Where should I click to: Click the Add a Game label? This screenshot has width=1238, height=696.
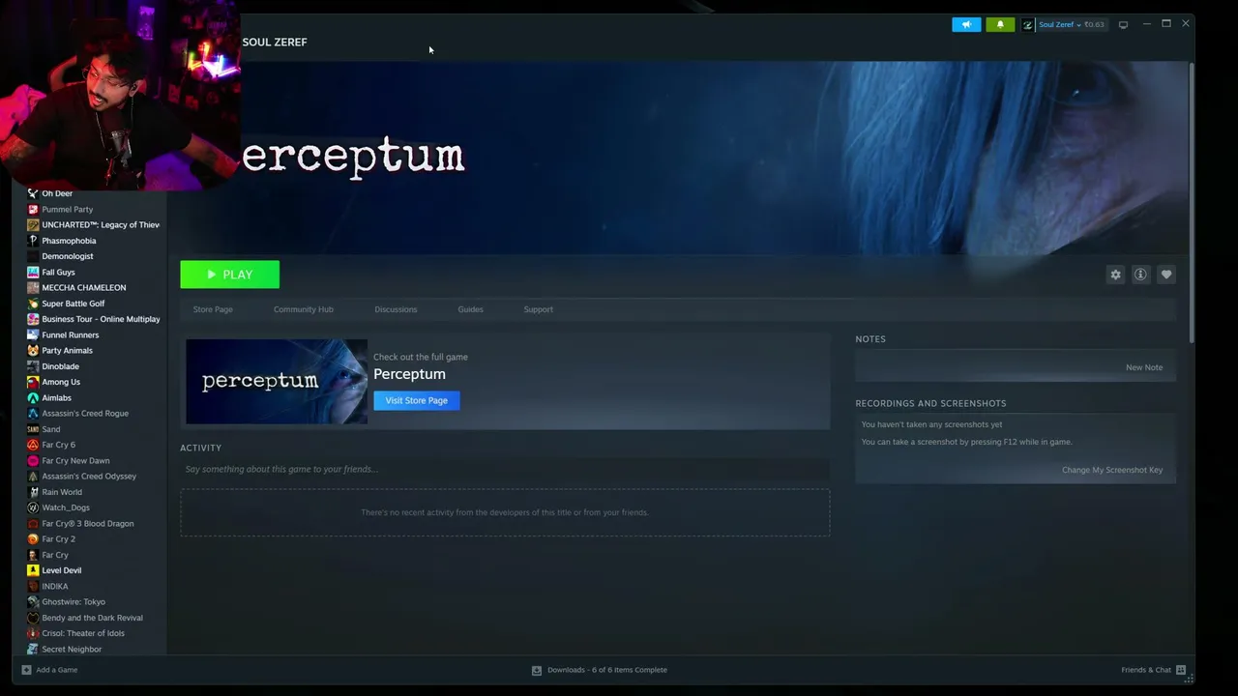tap(56, 670)
